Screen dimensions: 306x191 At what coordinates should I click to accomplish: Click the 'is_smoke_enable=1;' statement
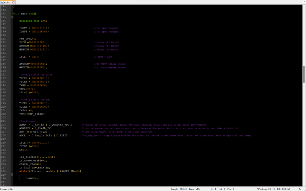click(33, 160)
